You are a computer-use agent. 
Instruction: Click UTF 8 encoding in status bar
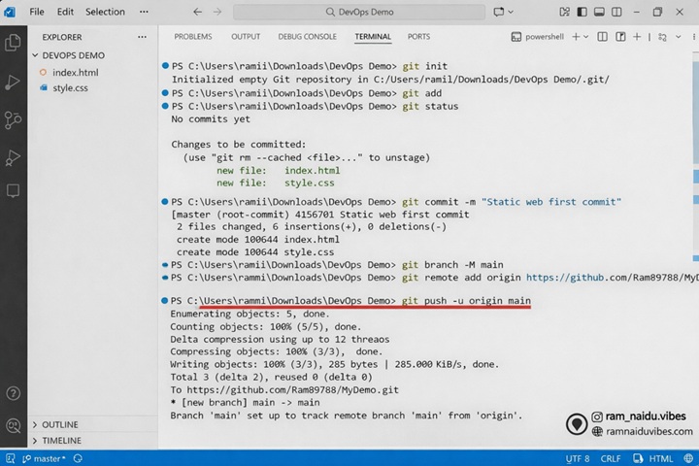pos(577,458)
